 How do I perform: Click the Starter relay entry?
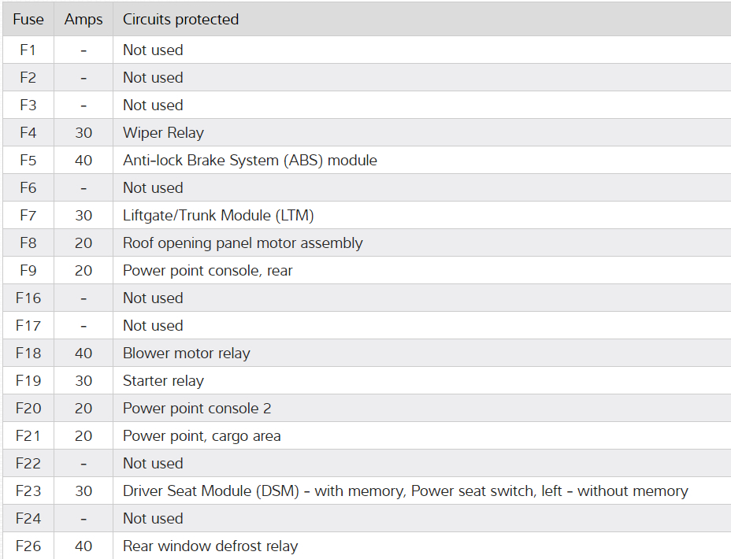point(163,380)
